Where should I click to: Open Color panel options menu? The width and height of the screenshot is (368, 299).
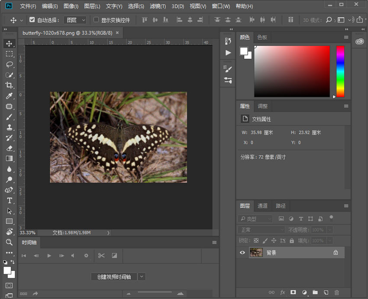[346, 37]
